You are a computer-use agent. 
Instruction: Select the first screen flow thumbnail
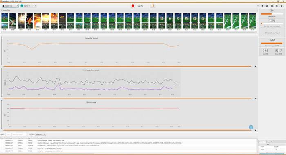click(x=5, y=21)
